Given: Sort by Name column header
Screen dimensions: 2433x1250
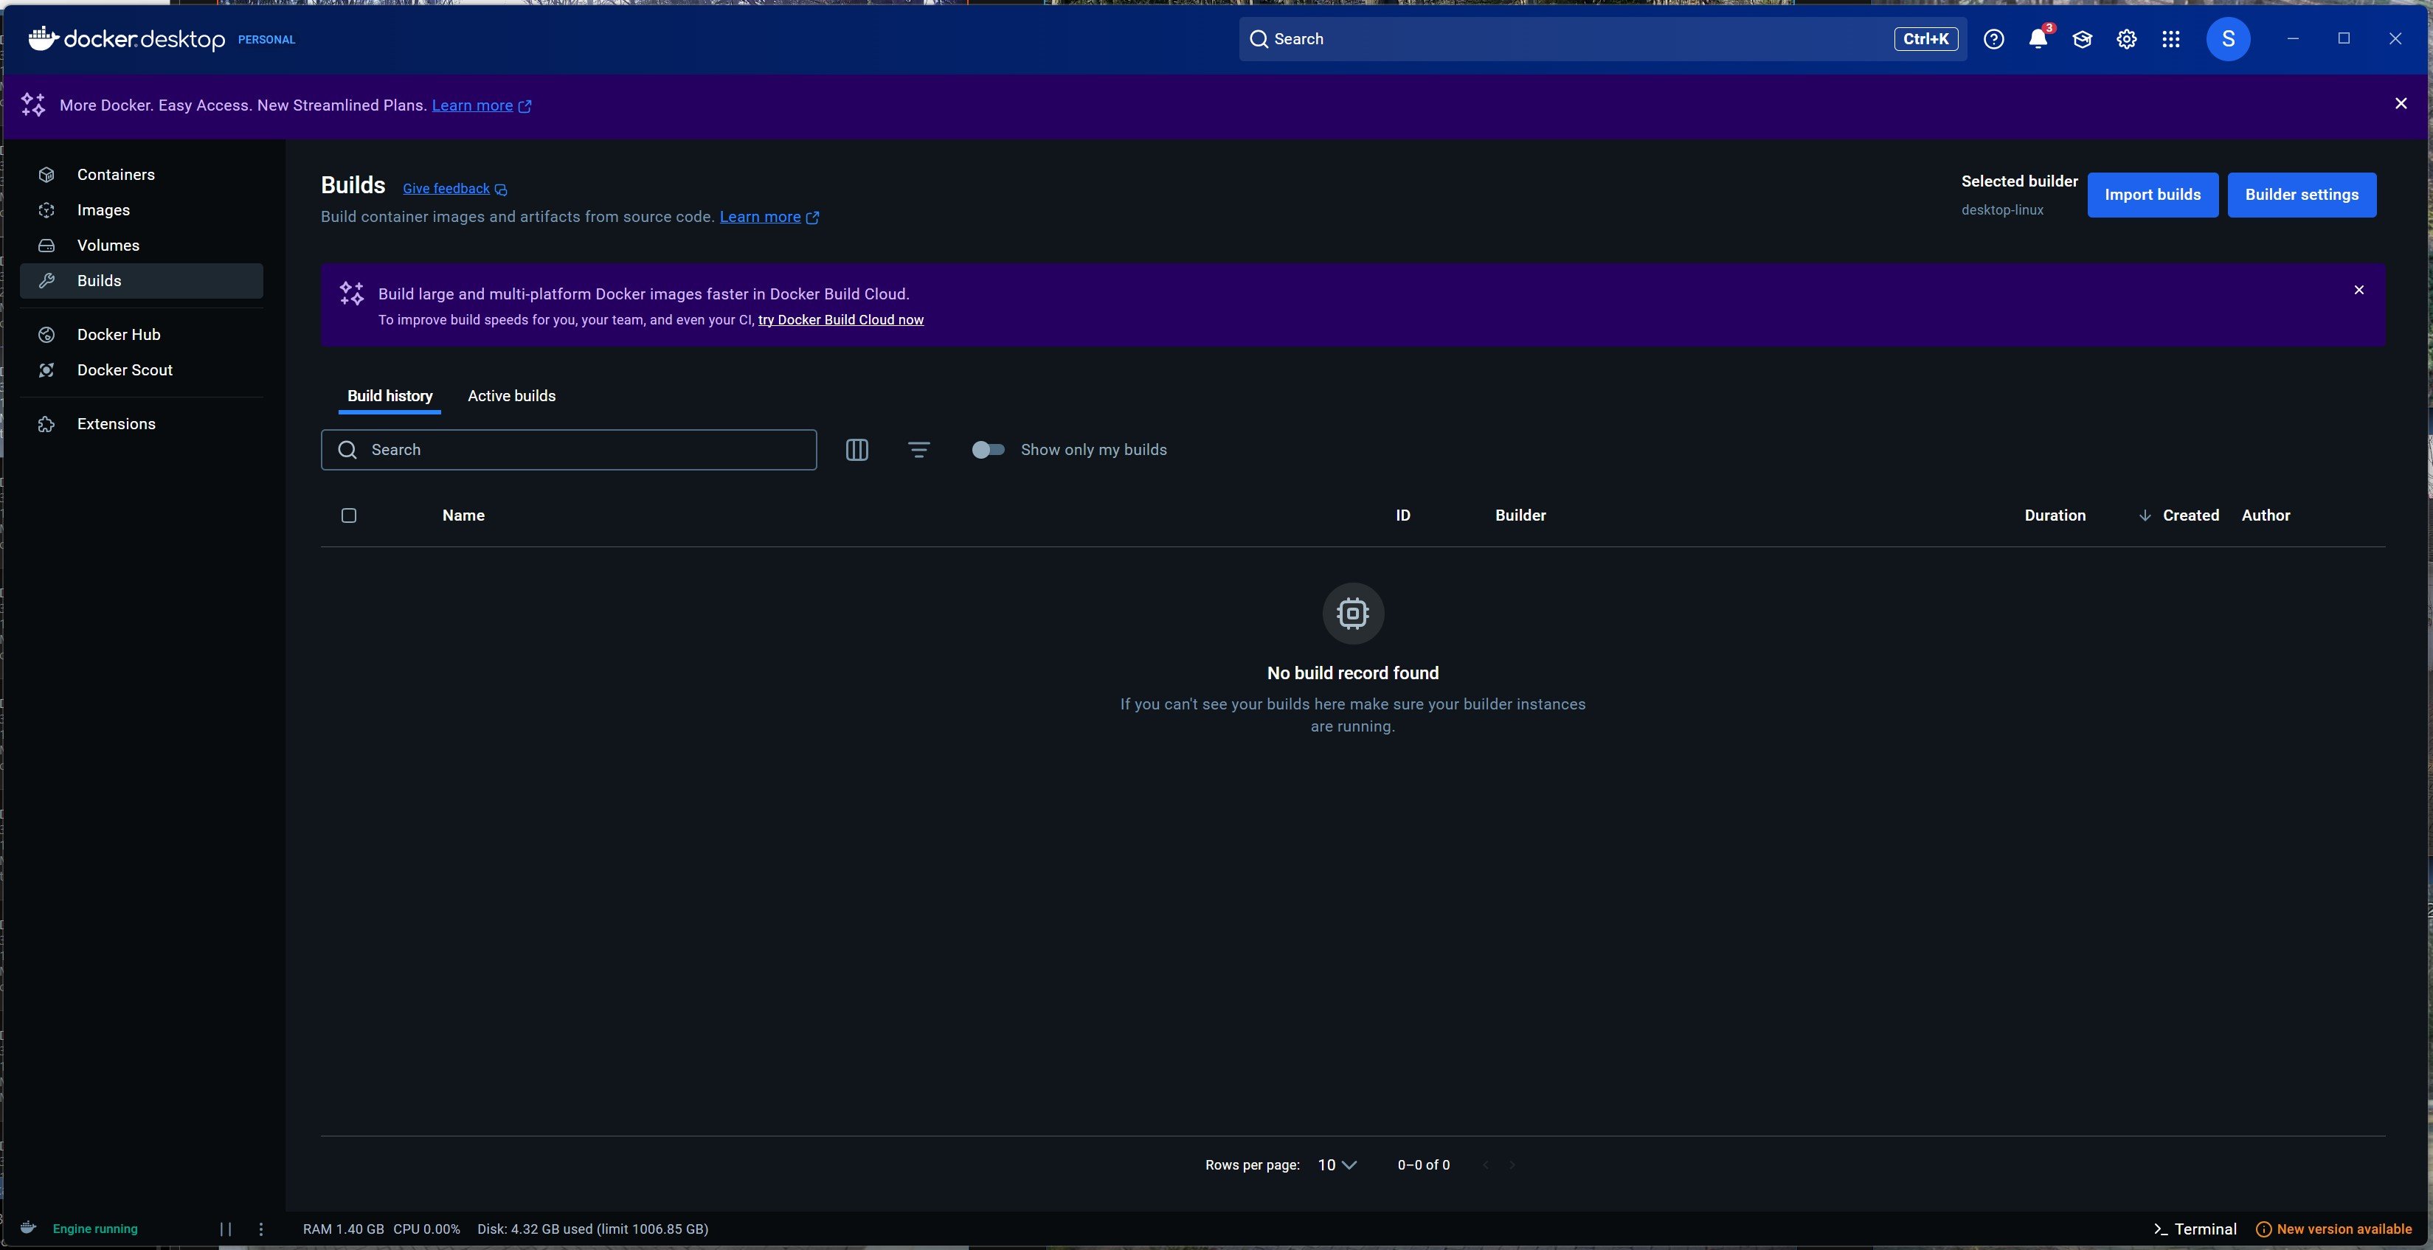Looking at the screenshot, I should coord(464,515).
